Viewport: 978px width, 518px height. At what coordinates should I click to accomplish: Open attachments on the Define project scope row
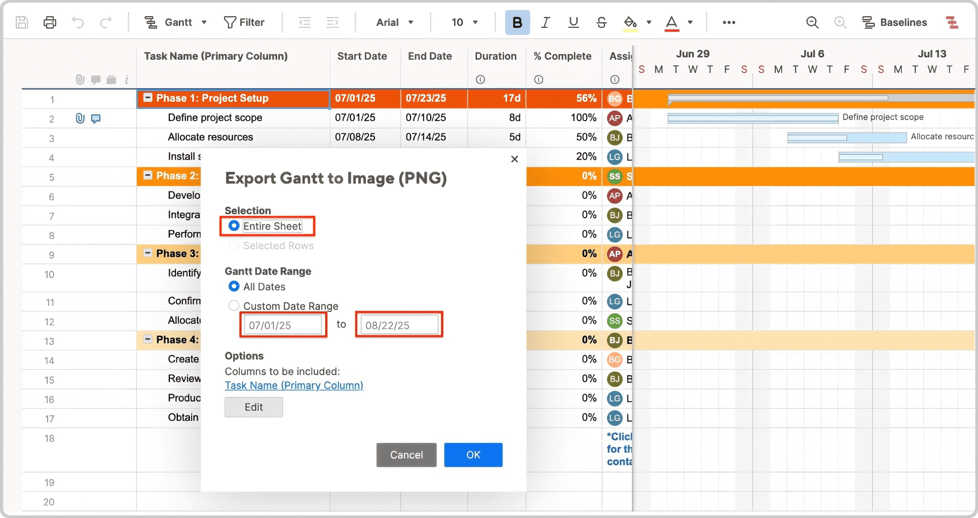point(79,118)
